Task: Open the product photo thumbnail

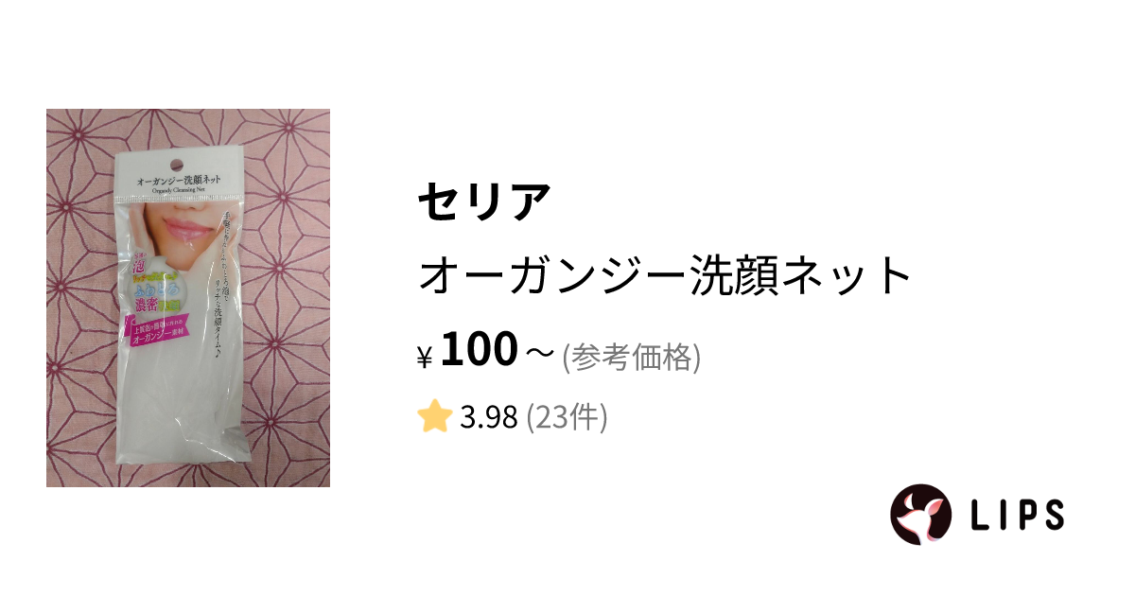Action: 188,298
